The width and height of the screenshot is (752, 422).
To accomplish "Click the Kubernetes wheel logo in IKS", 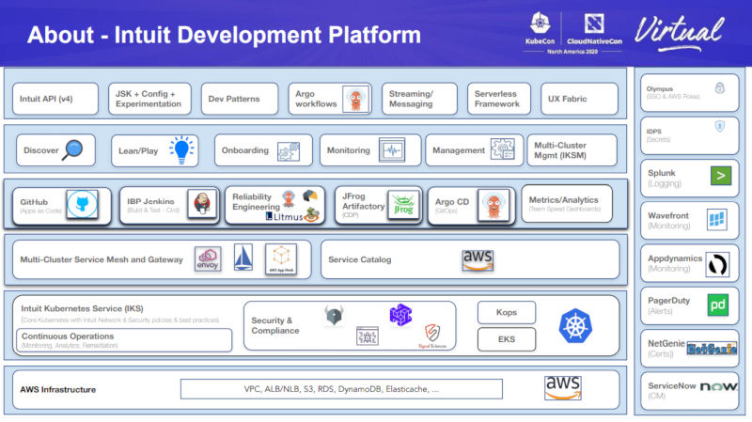I will [575, 325].
